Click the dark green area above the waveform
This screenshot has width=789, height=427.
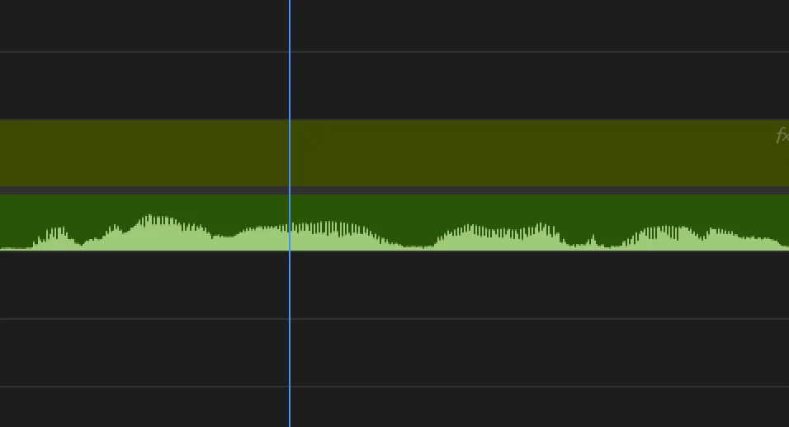coord(394,206)
